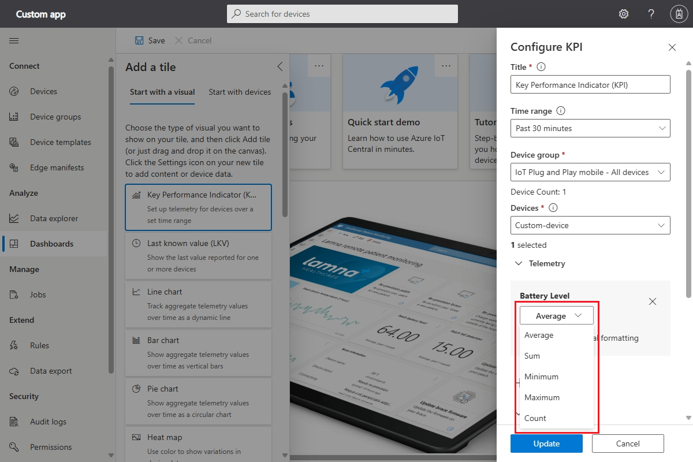Image resolution: width=693 pixels, height=462 pixels.
Task: Open the Device group dropdown
Action: [x=590, y=172]
